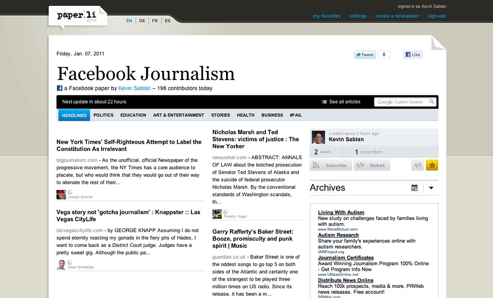
Task: Open Kevin Sablan profile link in byline
Action: [134, 88]
